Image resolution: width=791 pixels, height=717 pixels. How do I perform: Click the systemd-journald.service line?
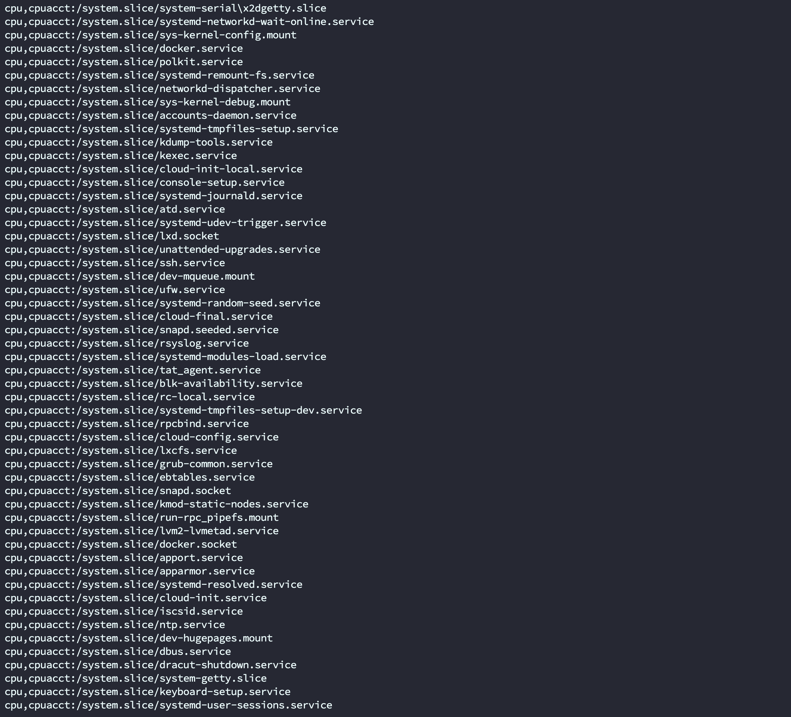pyautogui.click(x=153, y=196)
